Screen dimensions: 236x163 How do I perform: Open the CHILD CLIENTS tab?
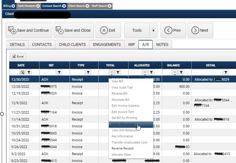72,44
